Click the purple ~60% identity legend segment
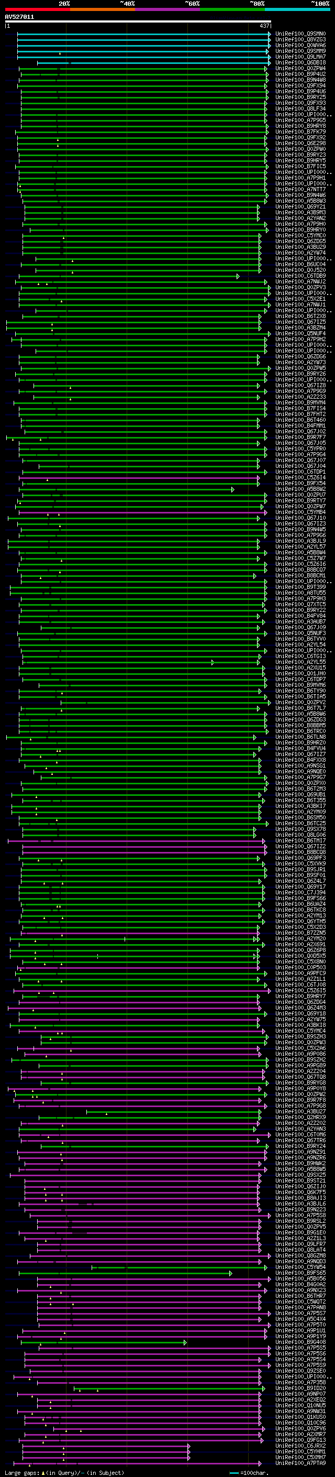This screenshot has height=1477, width=335. [167, 9]
